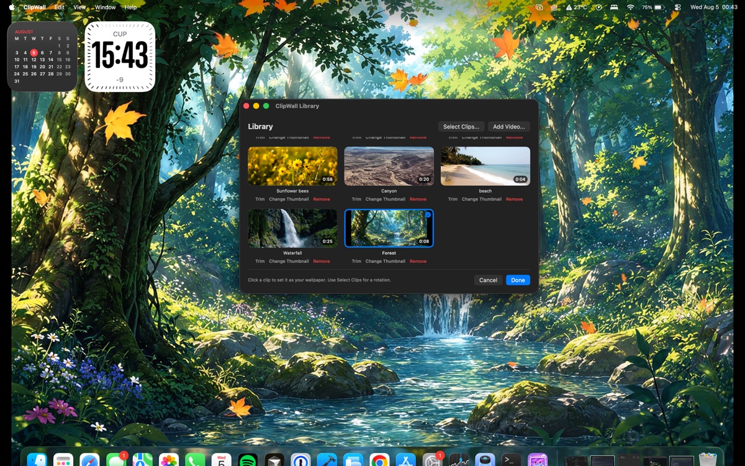Screen dimensions: 745x466
Task: Open the Help menu
Action: [130, 7]
